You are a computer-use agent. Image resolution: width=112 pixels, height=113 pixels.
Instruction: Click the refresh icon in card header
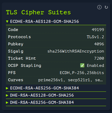pos(106,7)
